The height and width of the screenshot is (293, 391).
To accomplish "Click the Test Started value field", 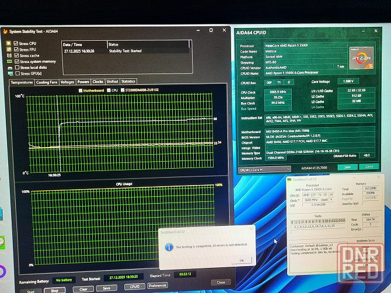I will tap(124, 277).
